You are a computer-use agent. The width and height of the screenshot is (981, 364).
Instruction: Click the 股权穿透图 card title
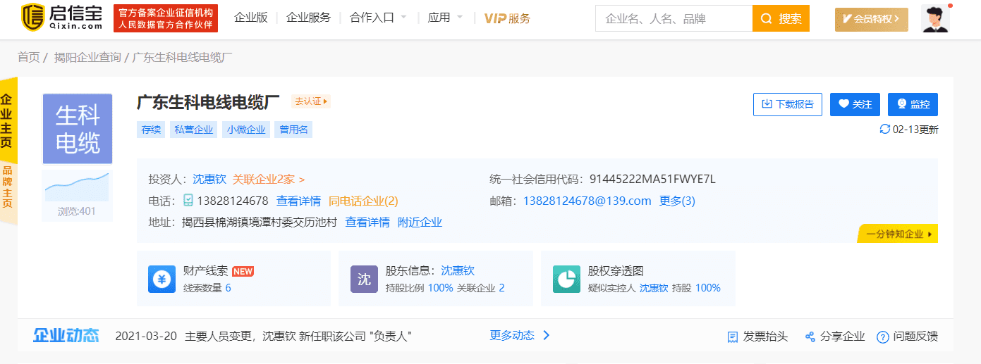coord(616,270)
